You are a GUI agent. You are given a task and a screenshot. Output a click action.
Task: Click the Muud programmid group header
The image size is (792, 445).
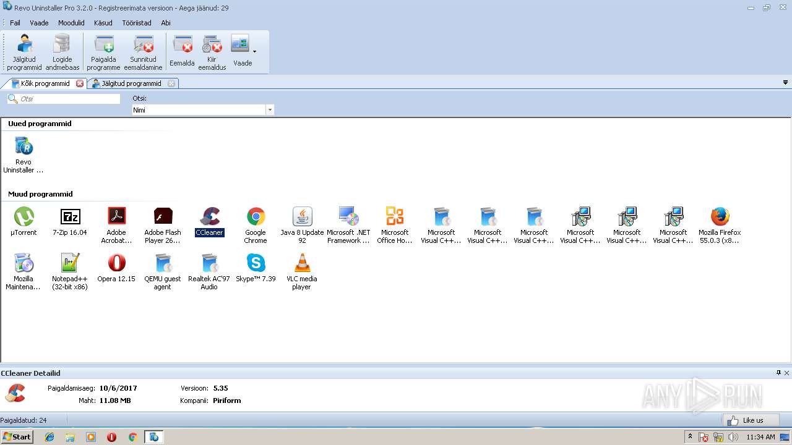(40, 194)
